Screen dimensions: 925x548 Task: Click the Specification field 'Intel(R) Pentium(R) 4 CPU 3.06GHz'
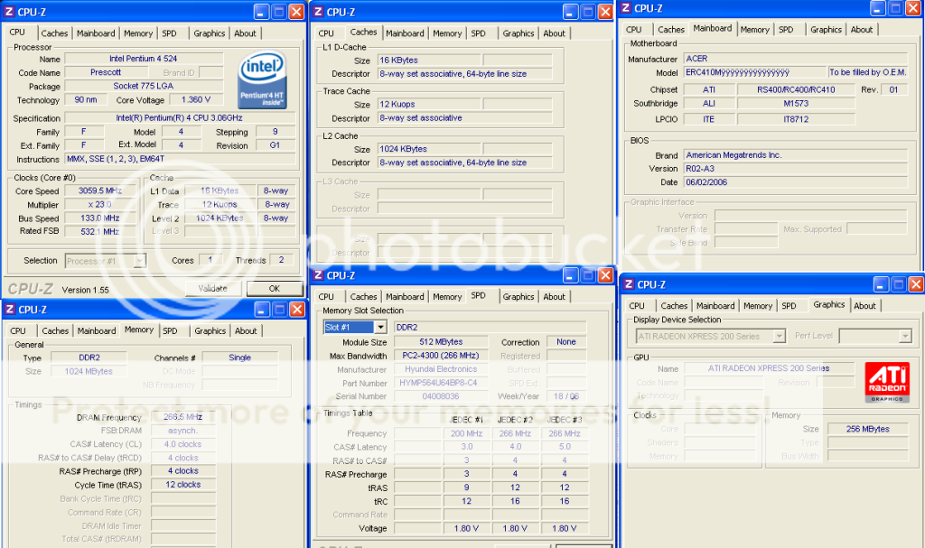click(x=180, y=118)
